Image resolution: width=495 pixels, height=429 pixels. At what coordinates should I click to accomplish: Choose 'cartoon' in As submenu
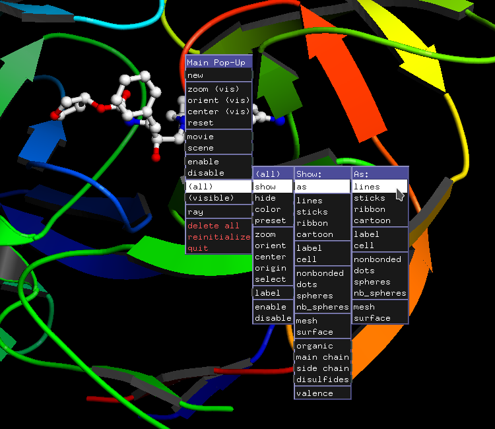[x=379, y=220]
